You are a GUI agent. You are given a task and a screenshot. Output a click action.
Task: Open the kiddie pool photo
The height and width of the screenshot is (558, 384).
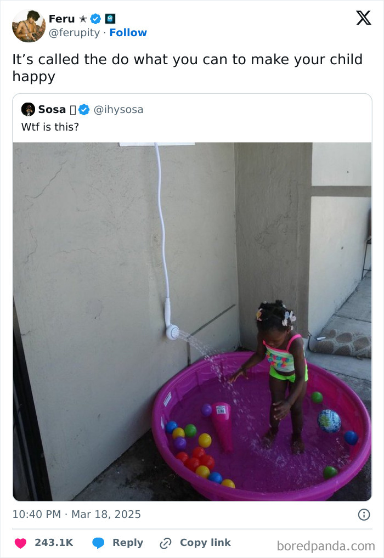tap(192, 321)
